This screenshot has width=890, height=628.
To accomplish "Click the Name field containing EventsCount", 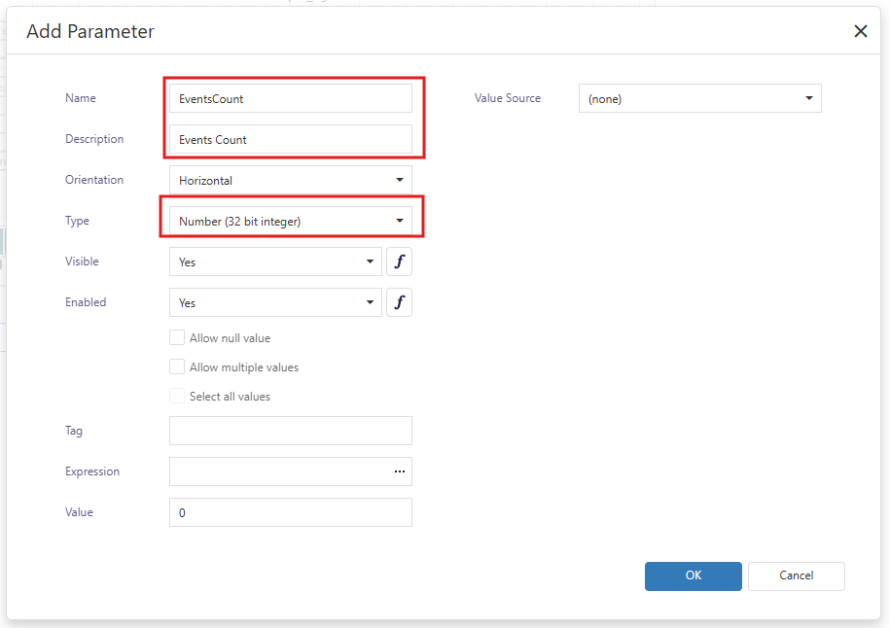I will click(290, 98).
